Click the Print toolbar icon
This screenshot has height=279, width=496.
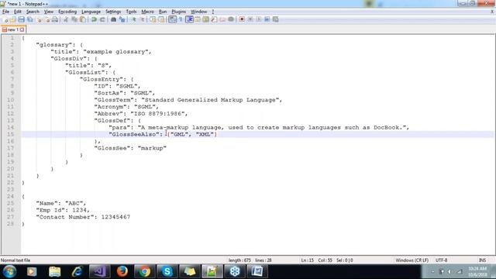55,19
